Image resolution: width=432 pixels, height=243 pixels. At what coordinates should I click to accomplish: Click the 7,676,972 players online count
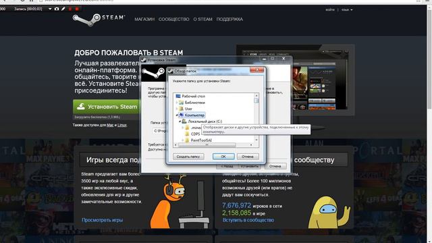tap(237, 205)
